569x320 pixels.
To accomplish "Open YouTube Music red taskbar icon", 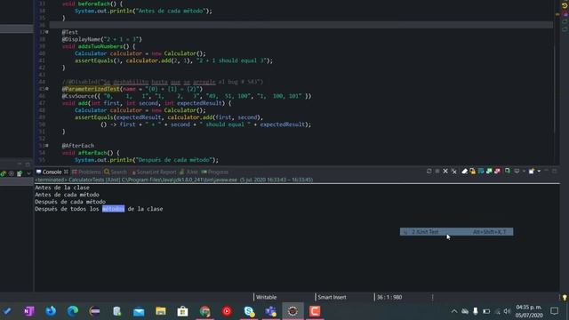I will tap(227, 311).
